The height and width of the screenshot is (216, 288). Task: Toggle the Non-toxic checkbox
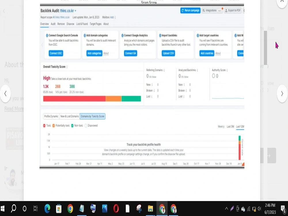(x=72, y=126)
